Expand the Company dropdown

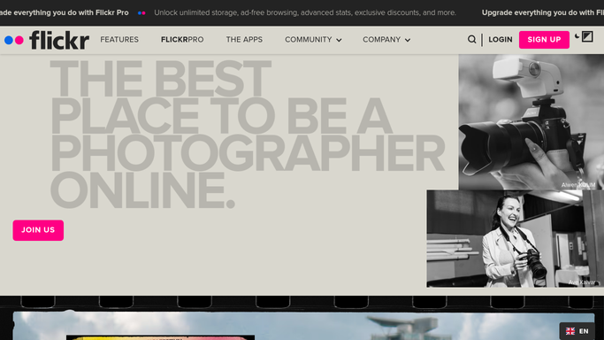[x=386, y=40]
